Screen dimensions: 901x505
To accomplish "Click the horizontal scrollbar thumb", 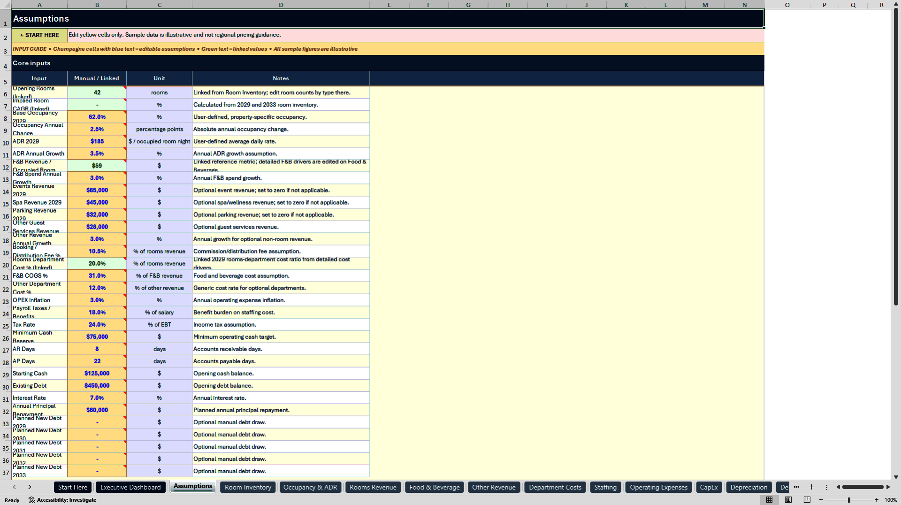I will tap(863, 487).
